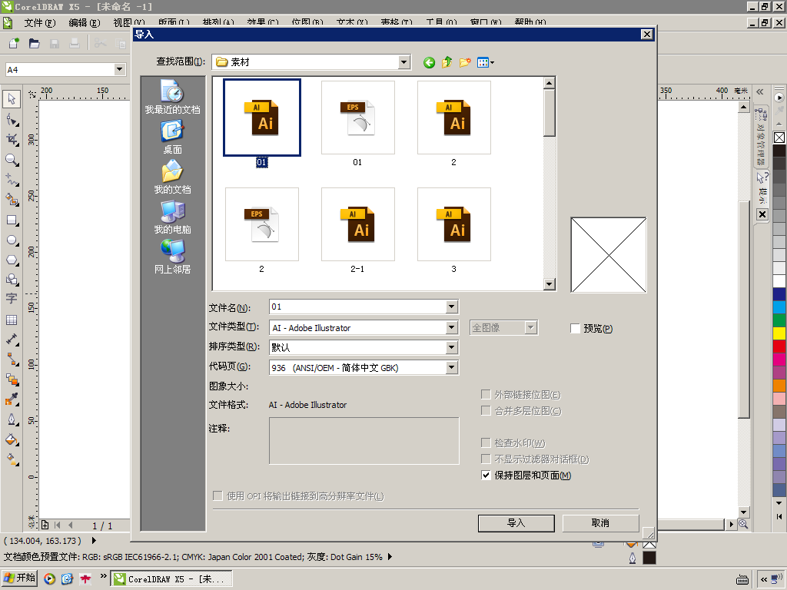Toggle Check for watermark (检查水印) checkbox
787x590 pixels.
[x=486, y=443]
